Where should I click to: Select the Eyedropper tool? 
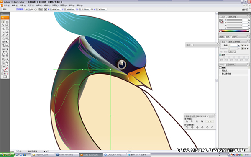[3, 52]
